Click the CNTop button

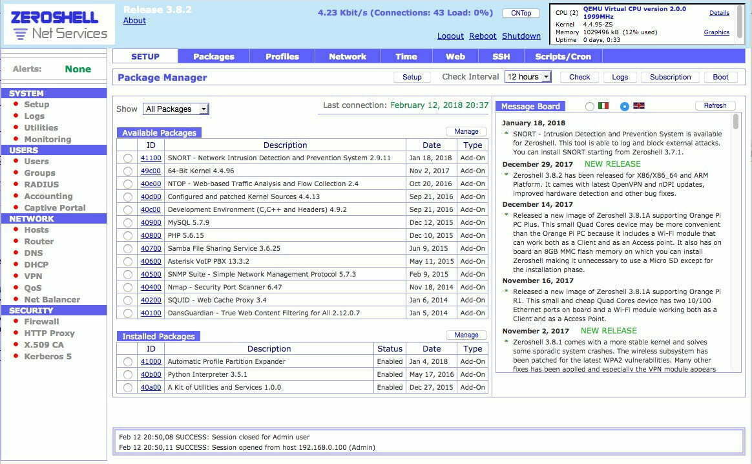coord(521,13)
